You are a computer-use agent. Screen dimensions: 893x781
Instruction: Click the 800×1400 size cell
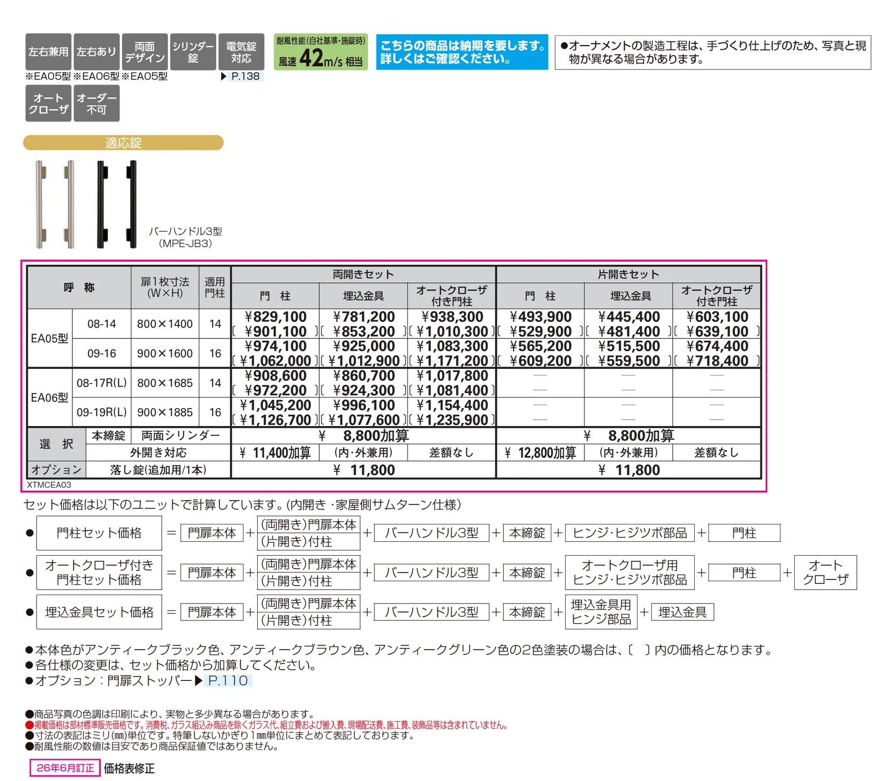tap(165, 324)
